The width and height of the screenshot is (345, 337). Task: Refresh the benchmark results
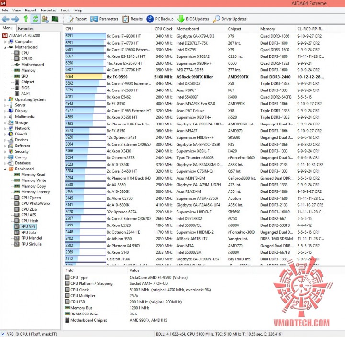pos(35,19)
